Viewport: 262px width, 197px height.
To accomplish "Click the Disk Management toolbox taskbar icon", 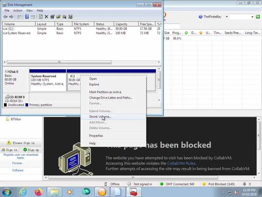I will point(134,192).
